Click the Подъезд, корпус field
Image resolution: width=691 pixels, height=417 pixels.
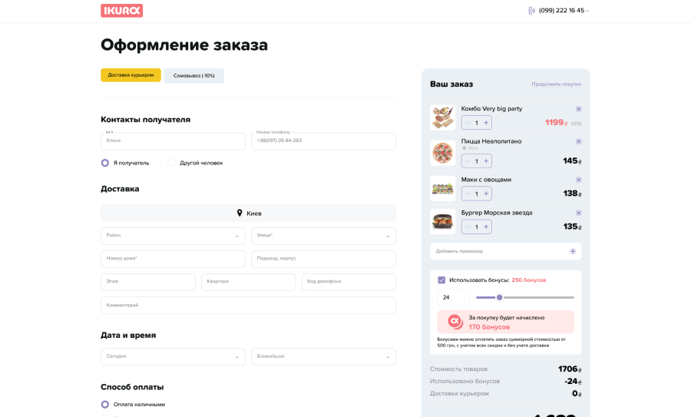click(323, 259)
